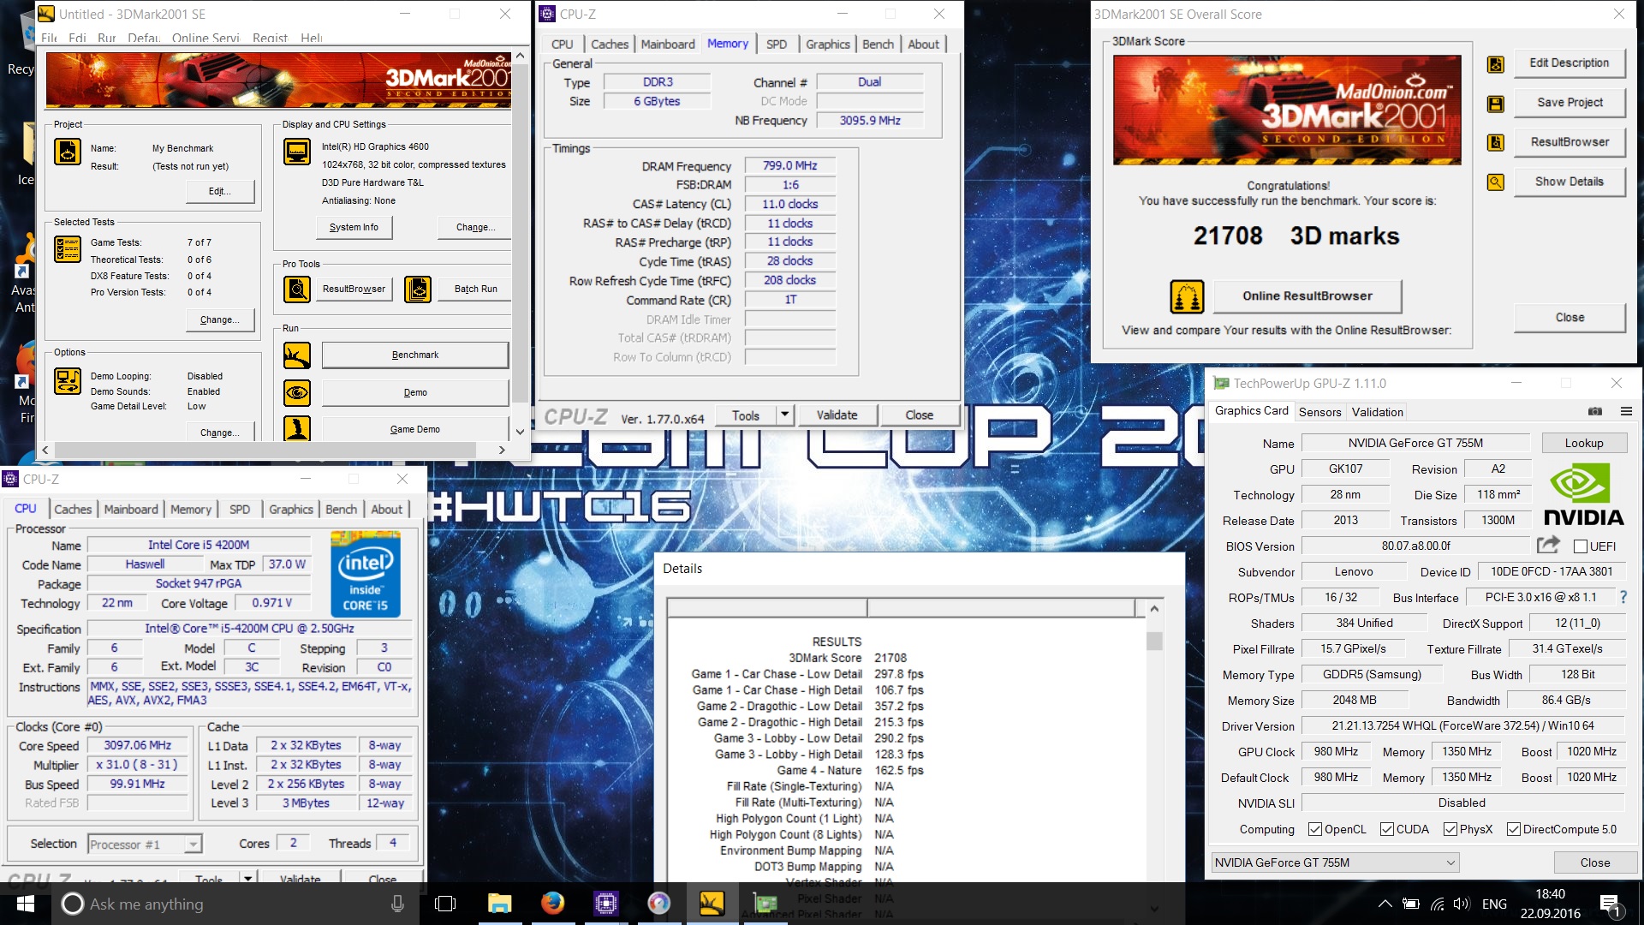The height and width of the screenshot is (925, 1644).
Task: Click the BIOS share/export icon in GPU-Z
Action: 1548,545
